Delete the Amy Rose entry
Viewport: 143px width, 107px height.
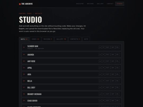118,61
